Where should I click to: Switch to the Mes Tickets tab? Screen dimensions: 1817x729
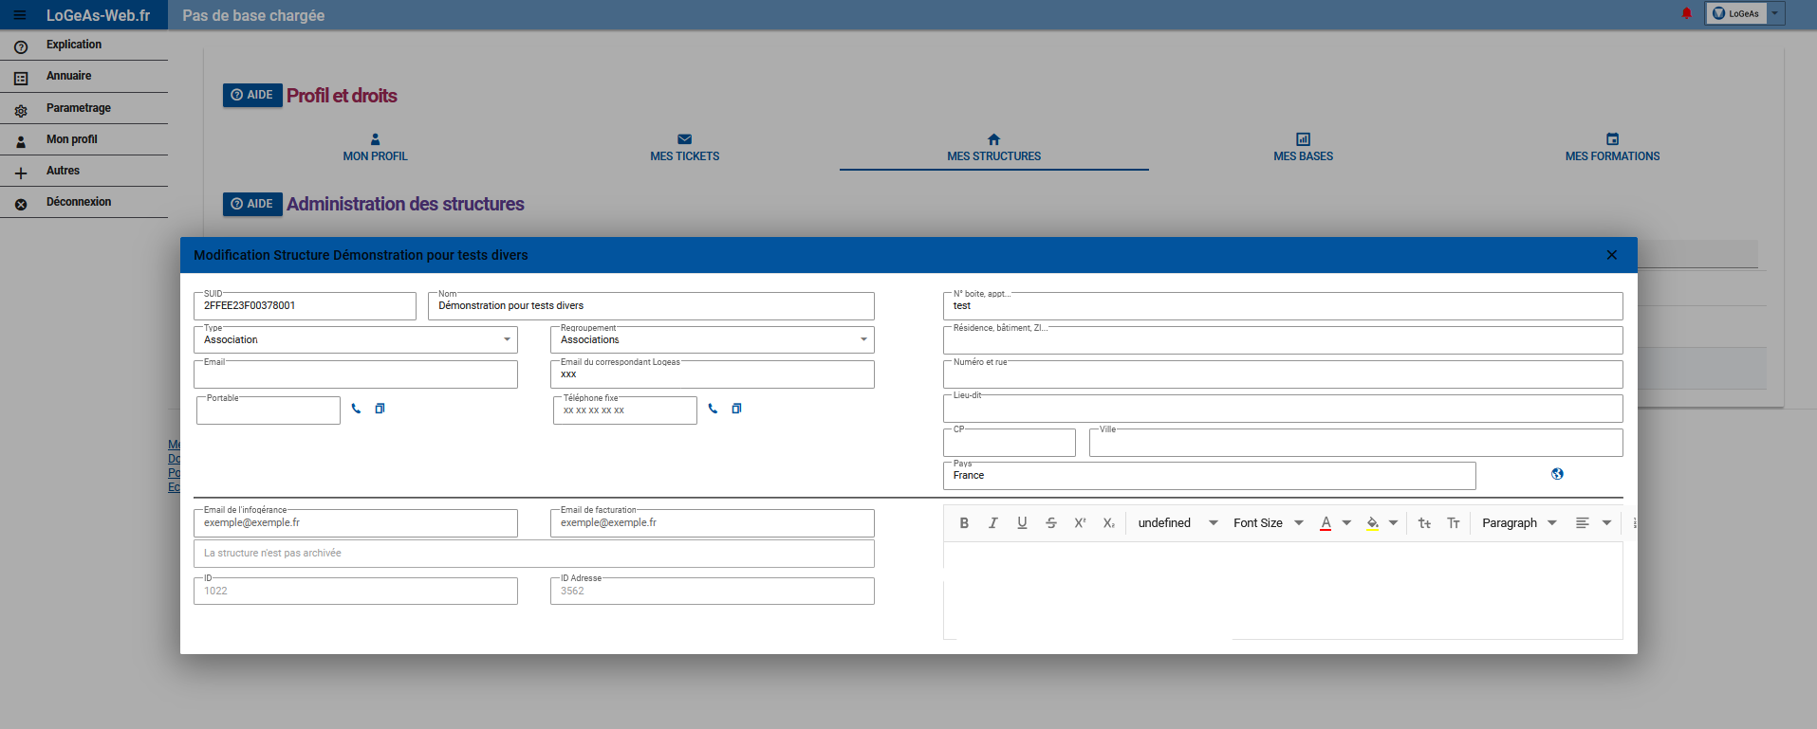(684, 148)
